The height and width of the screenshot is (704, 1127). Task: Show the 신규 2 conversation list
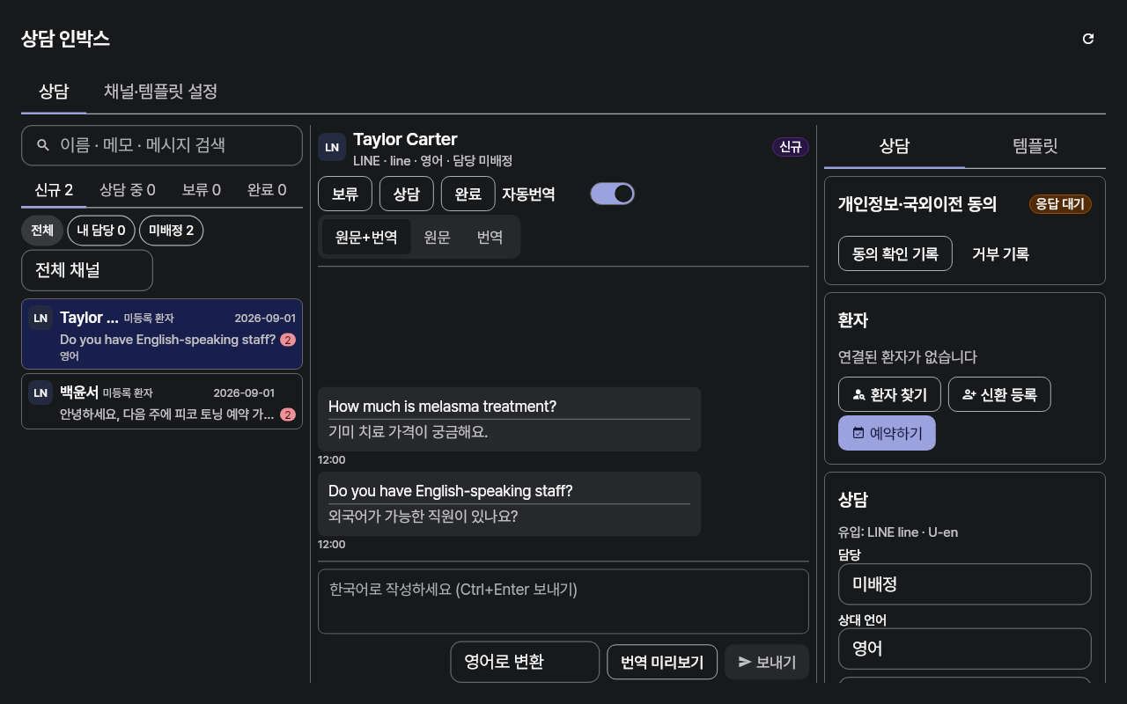[x=54, y=190]
